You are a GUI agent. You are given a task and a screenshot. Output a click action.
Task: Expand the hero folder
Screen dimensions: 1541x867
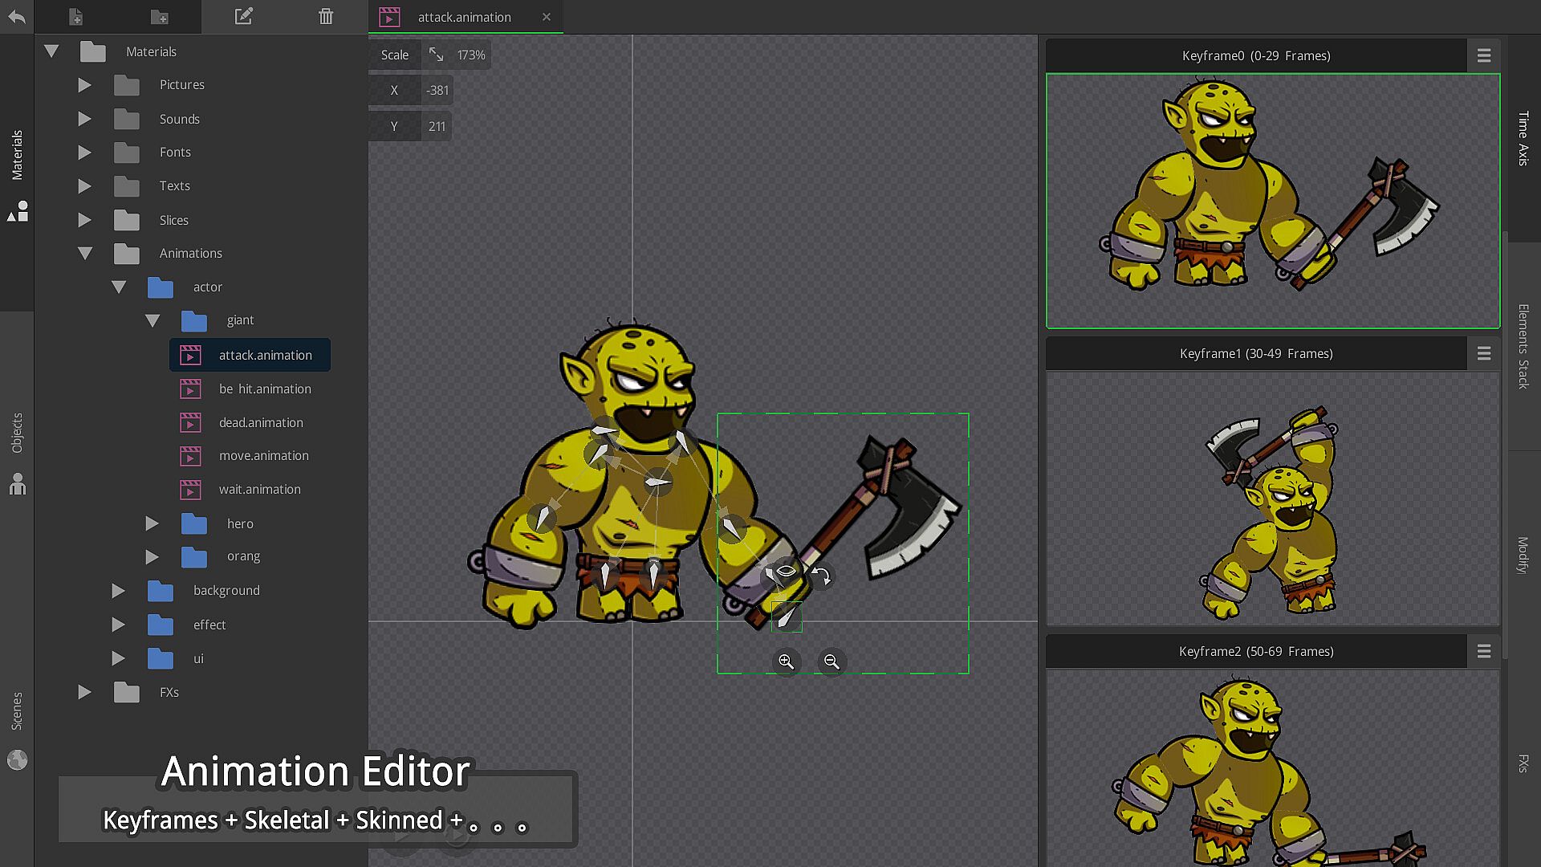pyautogui.click(x=152, y=523)
